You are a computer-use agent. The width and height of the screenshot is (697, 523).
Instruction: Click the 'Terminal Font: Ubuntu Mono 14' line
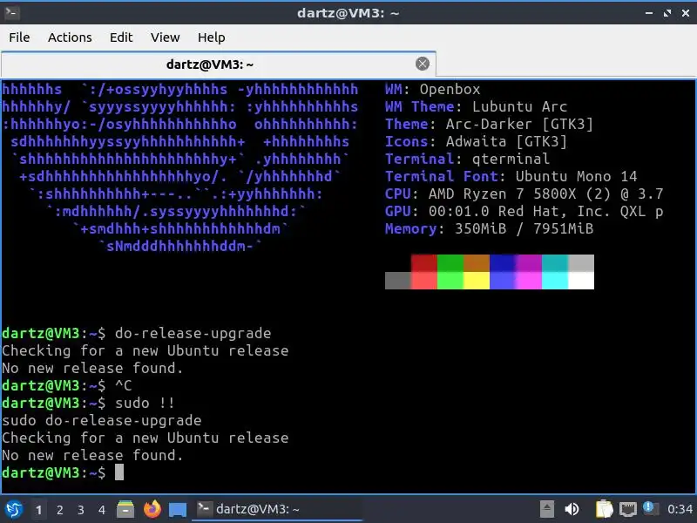[x=511, y=176]
